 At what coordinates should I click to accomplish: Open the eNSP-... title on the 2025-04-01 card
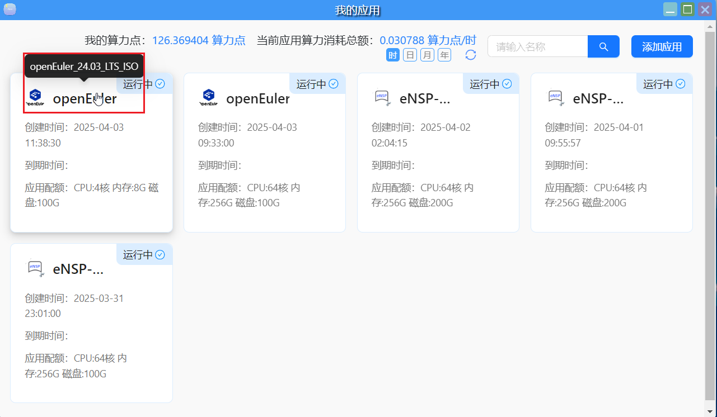598,99
